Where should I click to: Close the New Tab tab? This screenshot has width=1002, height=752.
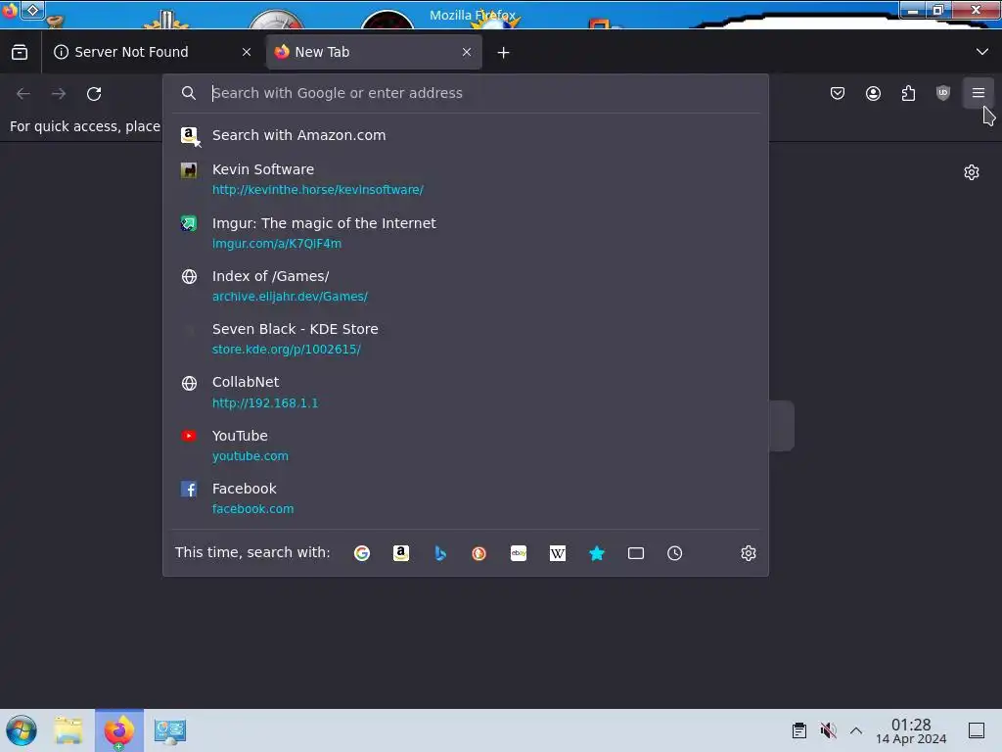[x=467, y=52]
